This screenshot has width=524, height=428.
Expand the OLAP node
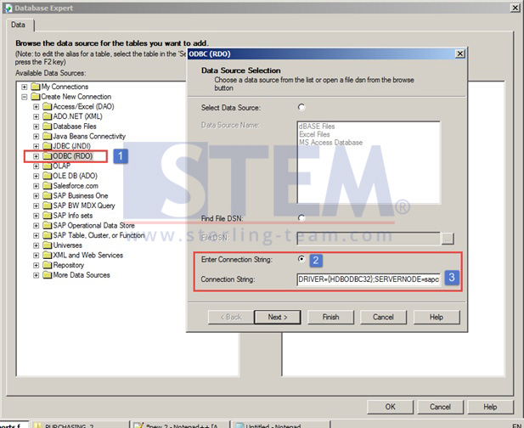pyautogui.click(x=36, y=166)
